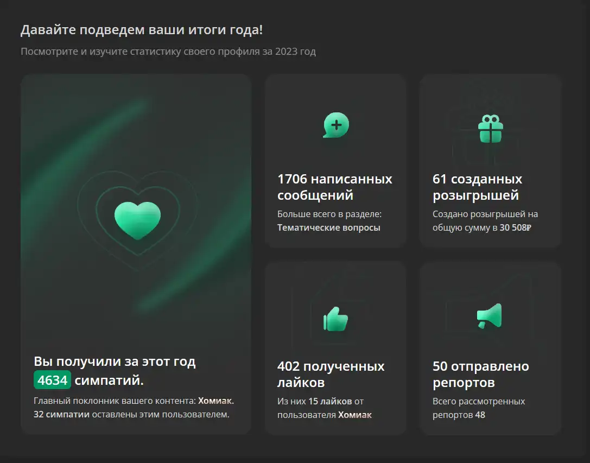Click the megaphone reports icon
590x463 pixels.
(490, 316)
